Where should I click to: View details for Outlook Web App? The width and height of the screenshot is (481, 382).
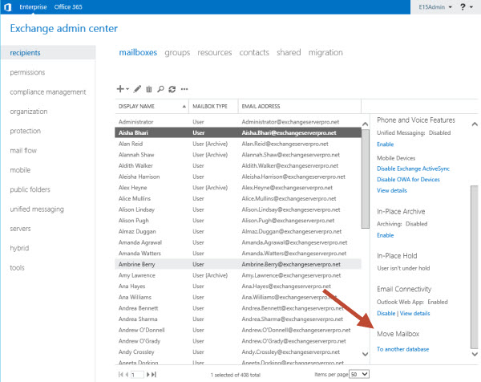pyautogui.click(x=414, y=313)
